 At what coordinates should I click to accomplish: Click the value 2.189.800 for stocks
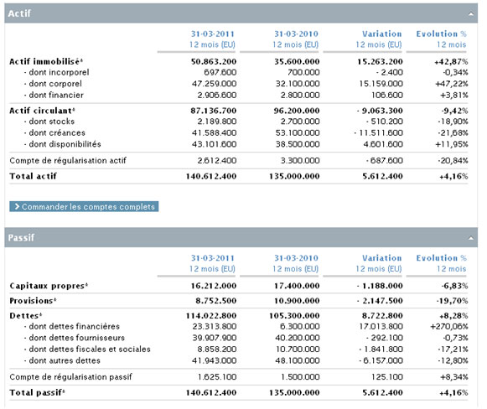point(217,122)
